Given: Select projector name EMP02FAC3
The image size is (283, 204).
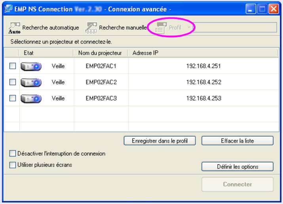Looking at the screenshot, I should (x=101, y=98).
